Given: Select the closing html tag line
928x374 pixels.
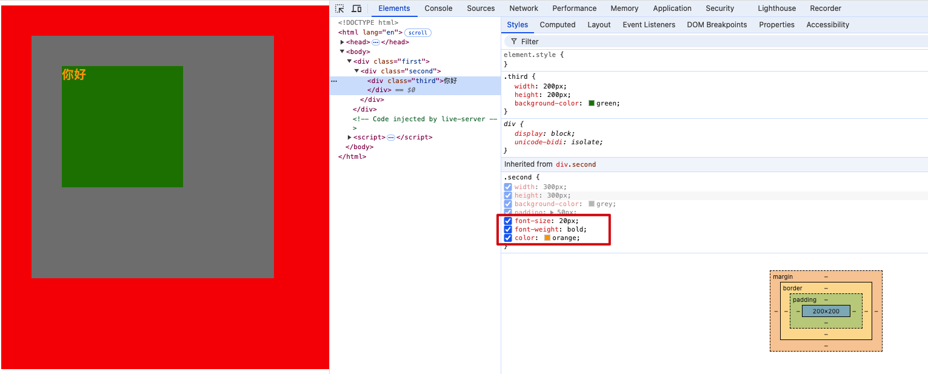Looking at the screenshot, I should [352, 157].
